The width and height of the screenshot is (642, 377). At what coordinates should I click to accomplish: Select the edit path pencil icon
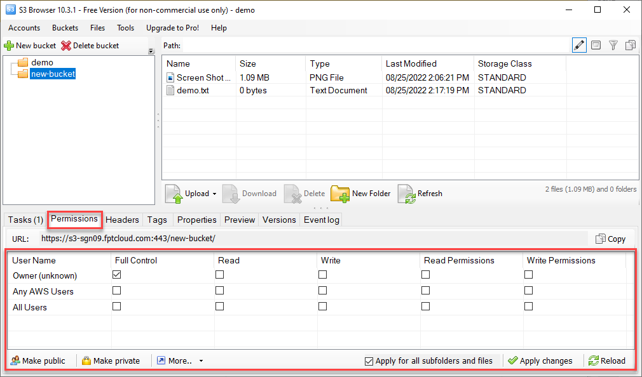[578, 45]
